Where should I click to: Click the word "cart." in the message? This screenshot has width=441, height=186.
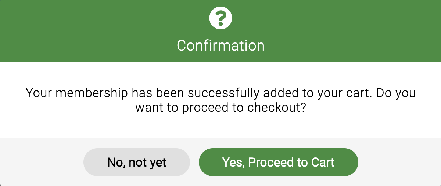359,93
